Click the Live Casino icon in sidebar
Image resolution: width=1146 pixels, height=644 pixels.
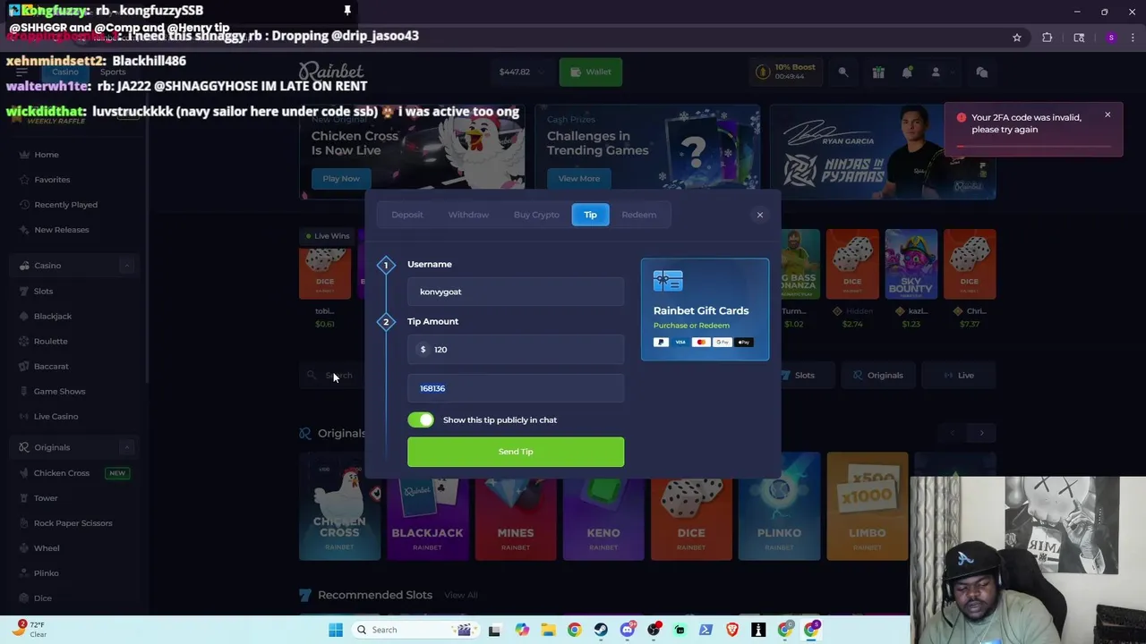pos(25,416)
